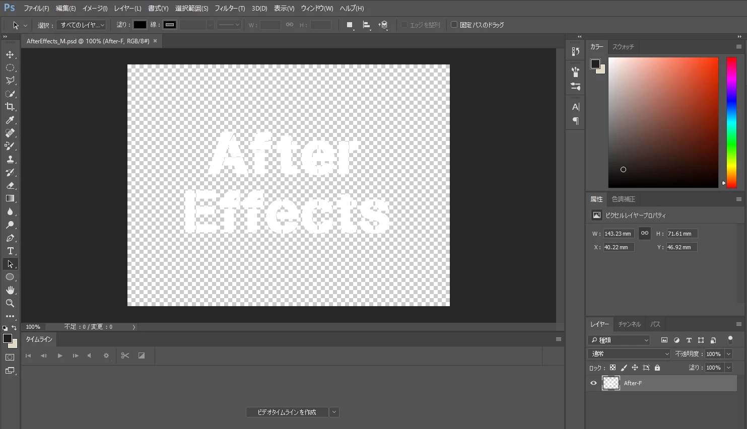Open the ファイル(F) menu

36,8
